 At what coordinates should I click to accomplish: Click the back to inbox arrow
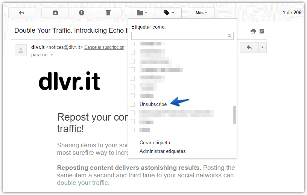[x=21, y=13]
